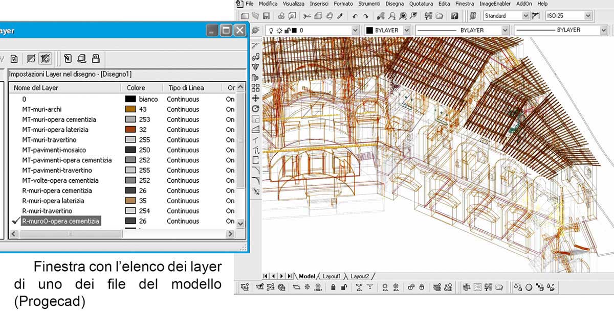Click the padlock icon in Layer dialog toolbar
614x315 pixels.
(x=95, y=58)
